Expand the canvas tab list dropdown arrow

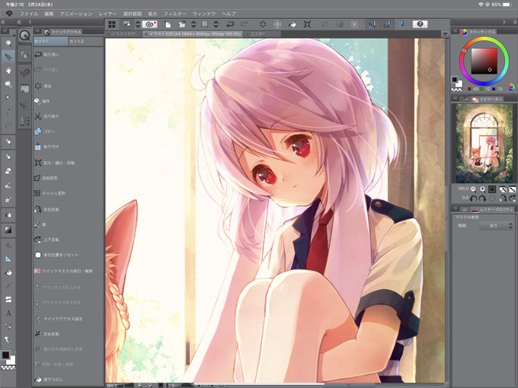click(x=446, y=33)
